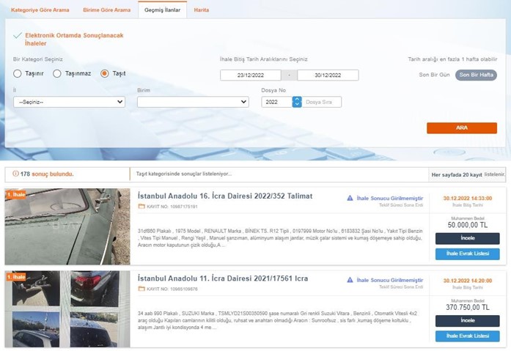Click the Dosya Sıra input field
The image size is (511, 351).
coord(322,102)
